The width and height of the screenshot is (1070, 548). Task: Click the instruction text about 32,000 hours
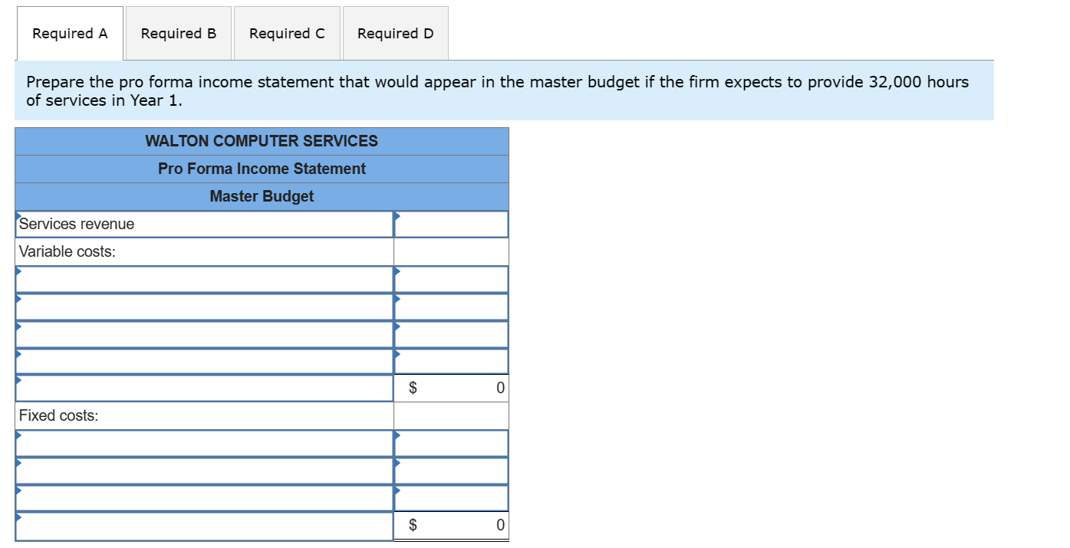pyautogui.click(x=497, y=91)
